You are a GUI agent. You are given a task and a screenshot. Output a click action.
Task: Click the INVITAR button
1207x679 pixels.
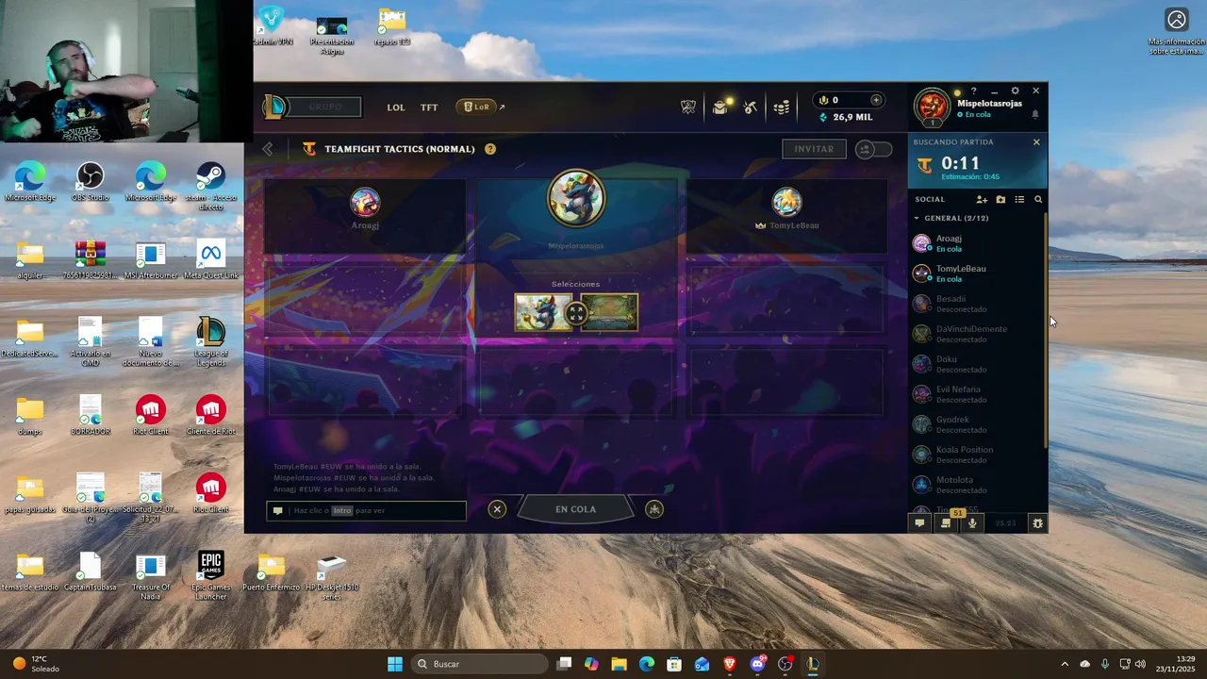coord(814,149)
